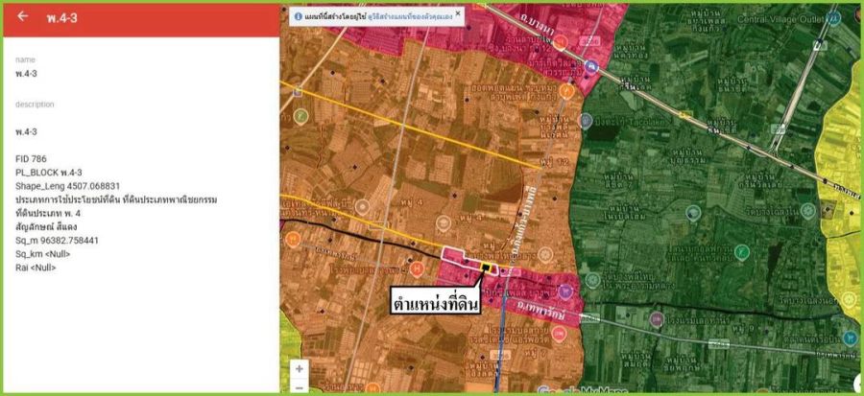Viewport: 864px width, 396px height.
Task: Select the pale pin left of หมู่ 4
Action: 362,207
